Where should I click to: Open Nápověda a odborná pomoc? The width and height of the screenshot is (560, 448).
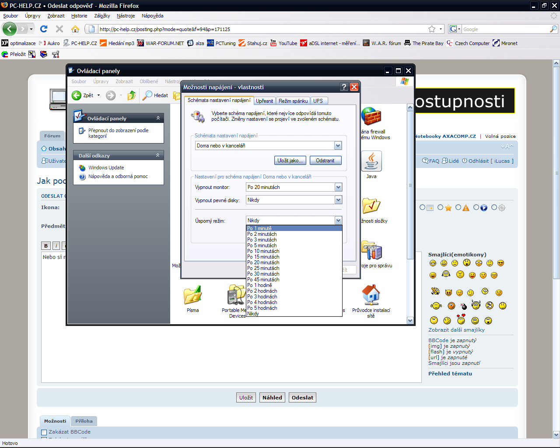118,176
